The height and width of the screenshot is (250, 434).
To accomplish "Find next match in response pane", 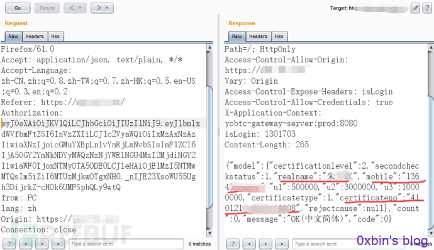I will (x=282, y=244).
